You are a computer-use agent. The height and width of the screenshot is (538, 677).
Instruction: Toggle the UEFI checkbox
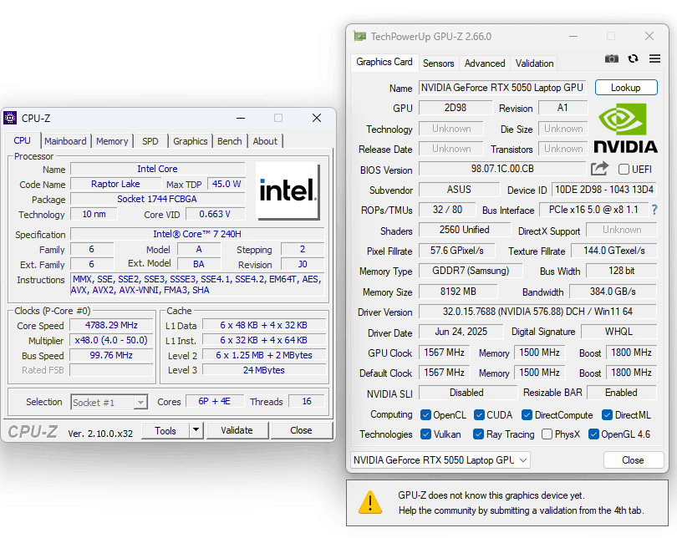[x=624, y=169]
